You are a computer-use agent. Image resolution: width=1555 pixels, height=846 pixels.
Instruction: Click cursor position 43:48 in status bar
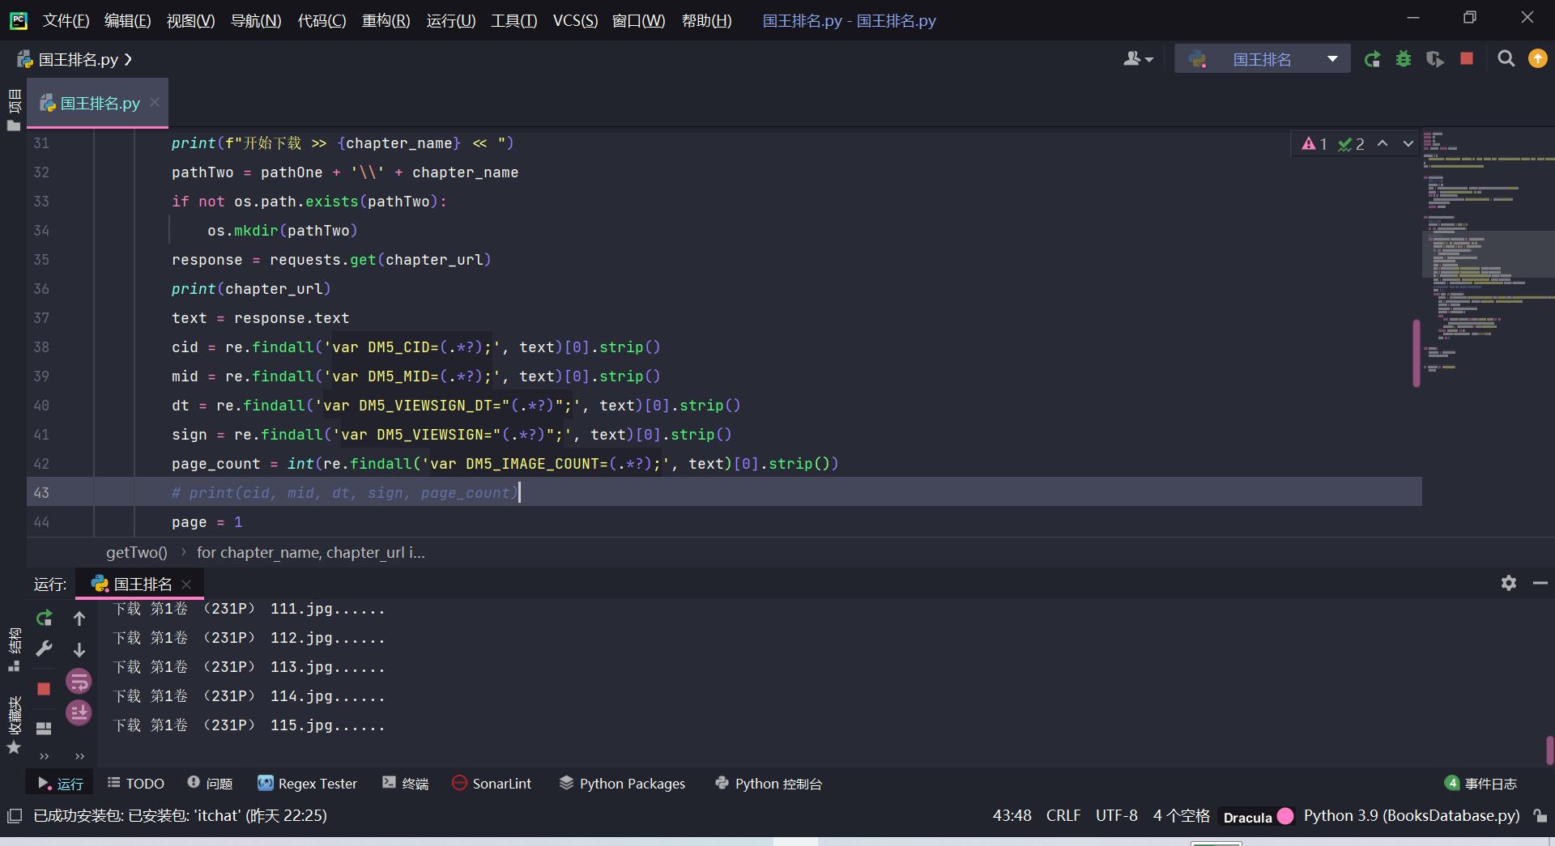click(x=1012, y=816)
